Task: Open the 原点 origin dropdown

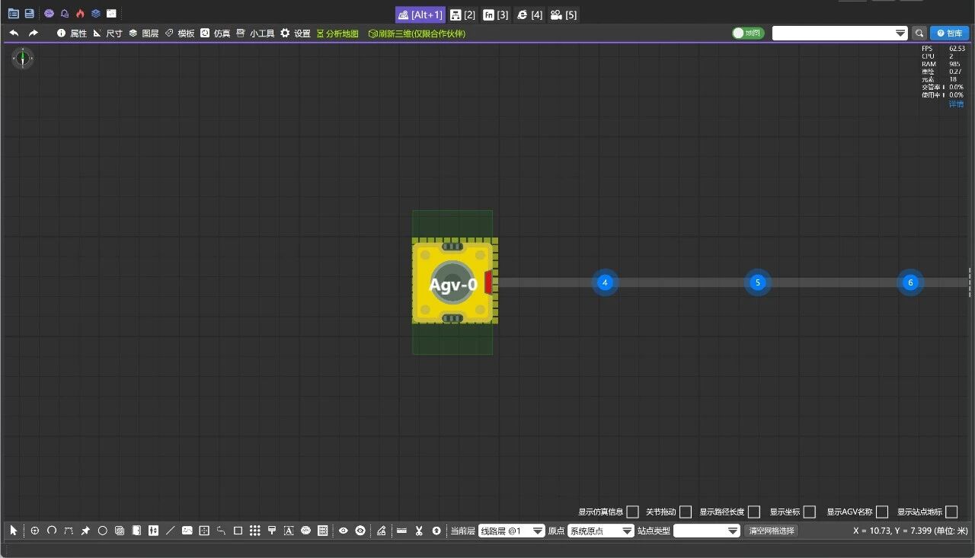Action: pos(601,531)
